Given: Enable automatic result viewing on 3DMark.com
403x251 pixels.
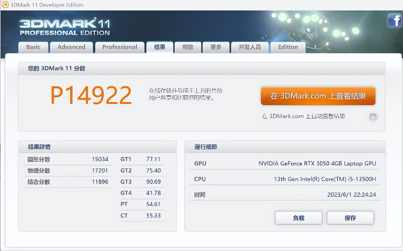Looking at the screenshot, I should [x=373, y=117].
